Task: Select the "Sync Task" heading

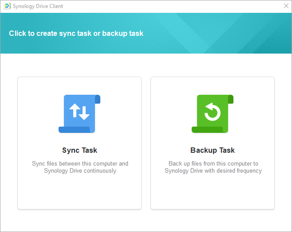Action: tap(79, 150)
